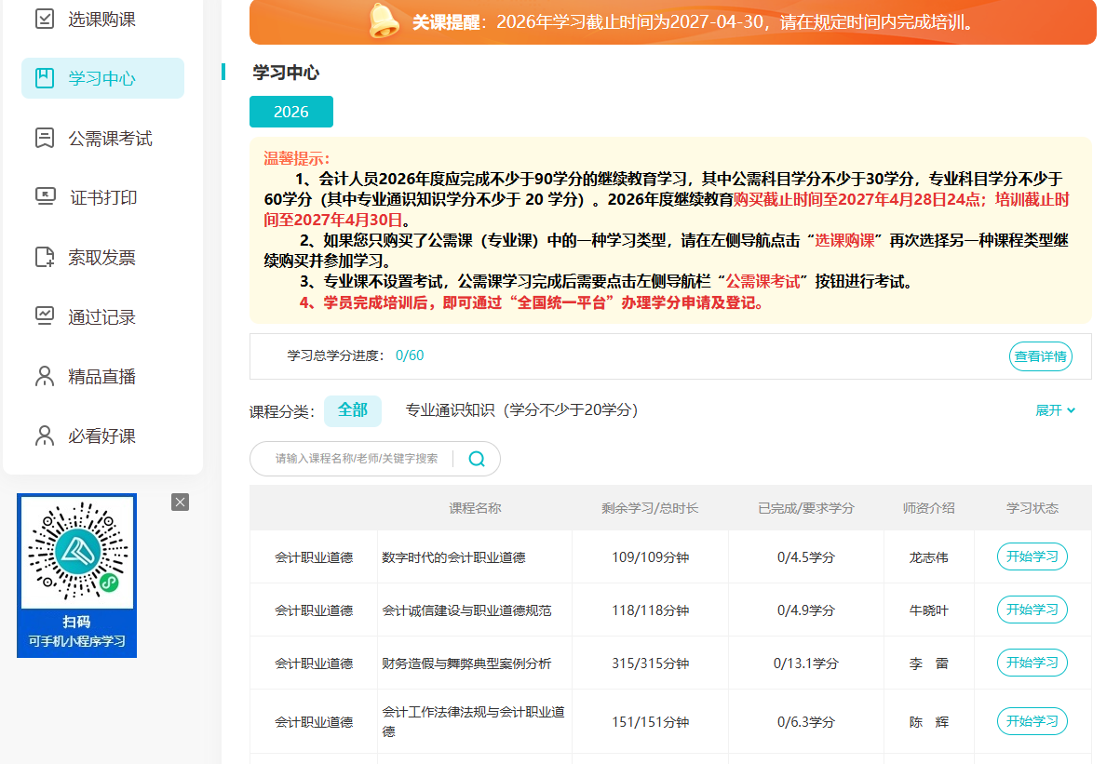
Task: Click the 0/6.3学分 credit cell
Action: pyautogui.click(x=806, y=723)
